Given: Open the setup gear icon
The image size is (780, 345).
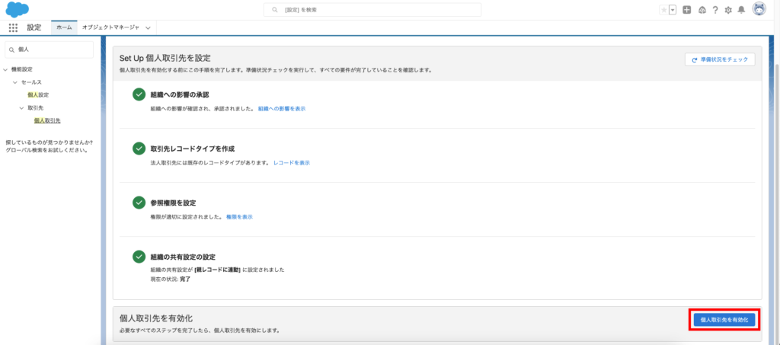Looking at the screenshot, I should (728, 10).
